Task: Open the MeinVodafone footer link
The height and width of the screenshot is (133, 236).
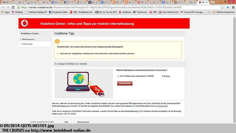Action: 83,122
